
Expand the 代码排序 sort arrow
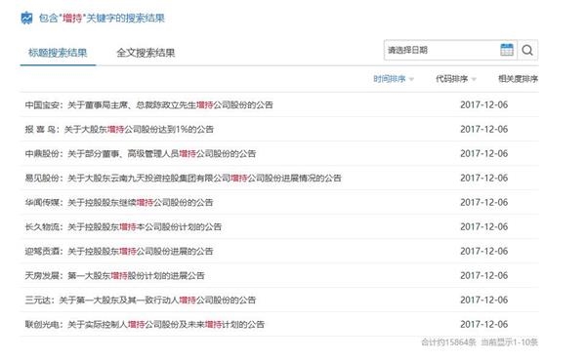(x=474, y=79)
